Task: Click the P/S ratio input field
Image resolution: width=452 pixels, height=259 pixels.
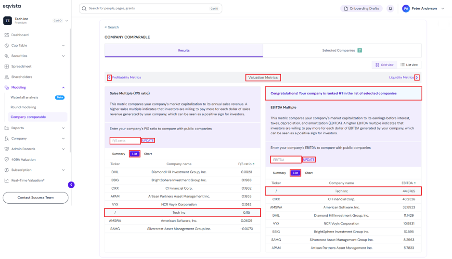Action: (x=125, y=141)
